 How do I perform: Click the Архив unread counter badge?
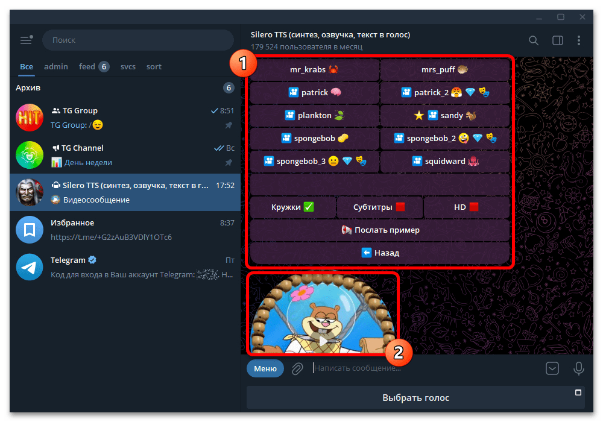(x=229, y=87)
